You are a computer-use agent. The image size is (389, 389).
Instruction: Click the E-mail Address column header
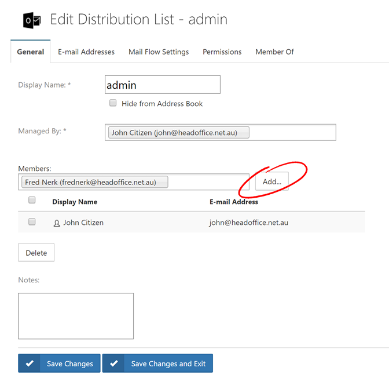[234, 202]
